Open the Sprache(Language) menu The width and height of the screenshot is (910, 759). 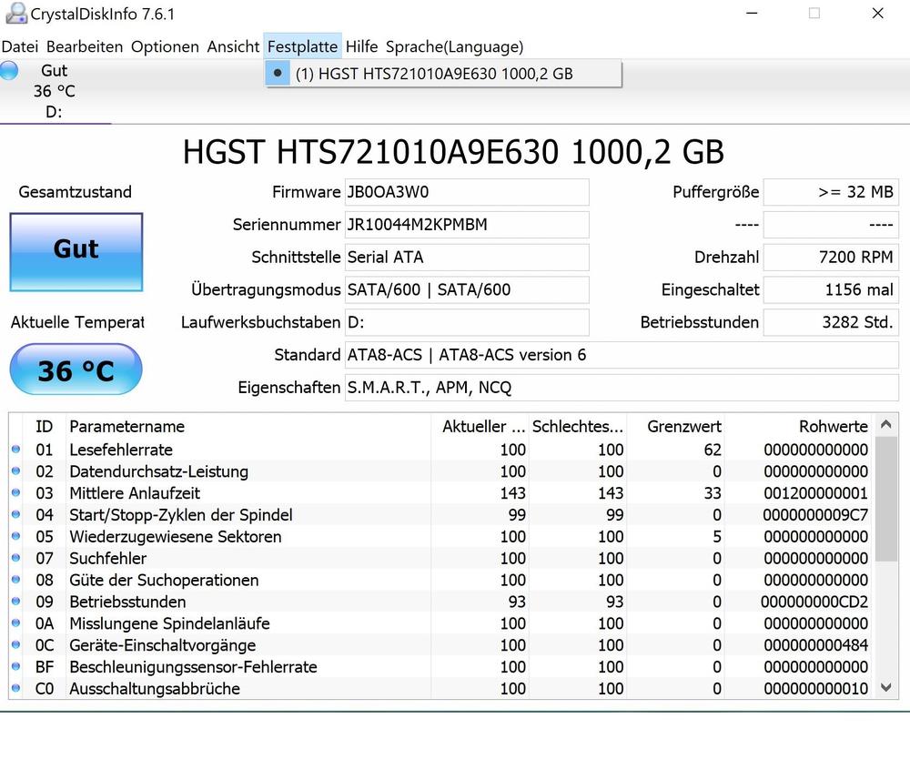tap(454, 46)
